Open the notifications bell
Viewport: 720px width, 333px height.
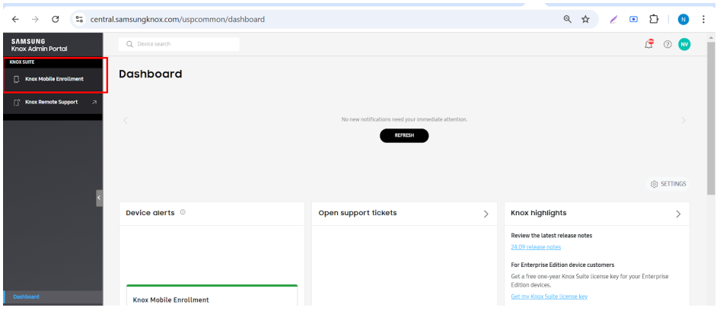(x=648, y=44)
